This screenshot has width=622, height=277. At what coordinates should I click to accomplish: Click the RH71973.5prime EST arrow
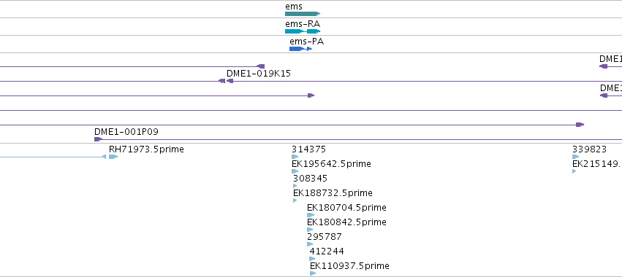tap(113, 157)
